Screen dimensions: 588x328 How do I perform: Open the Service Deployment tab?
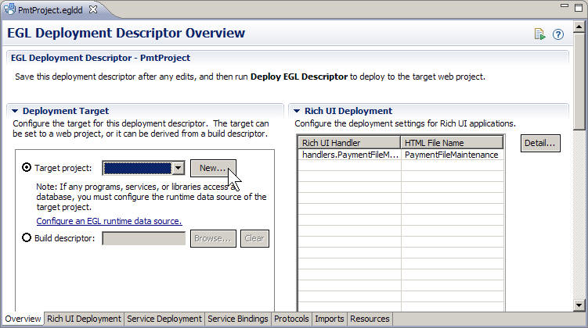click(x=164, y=319)
